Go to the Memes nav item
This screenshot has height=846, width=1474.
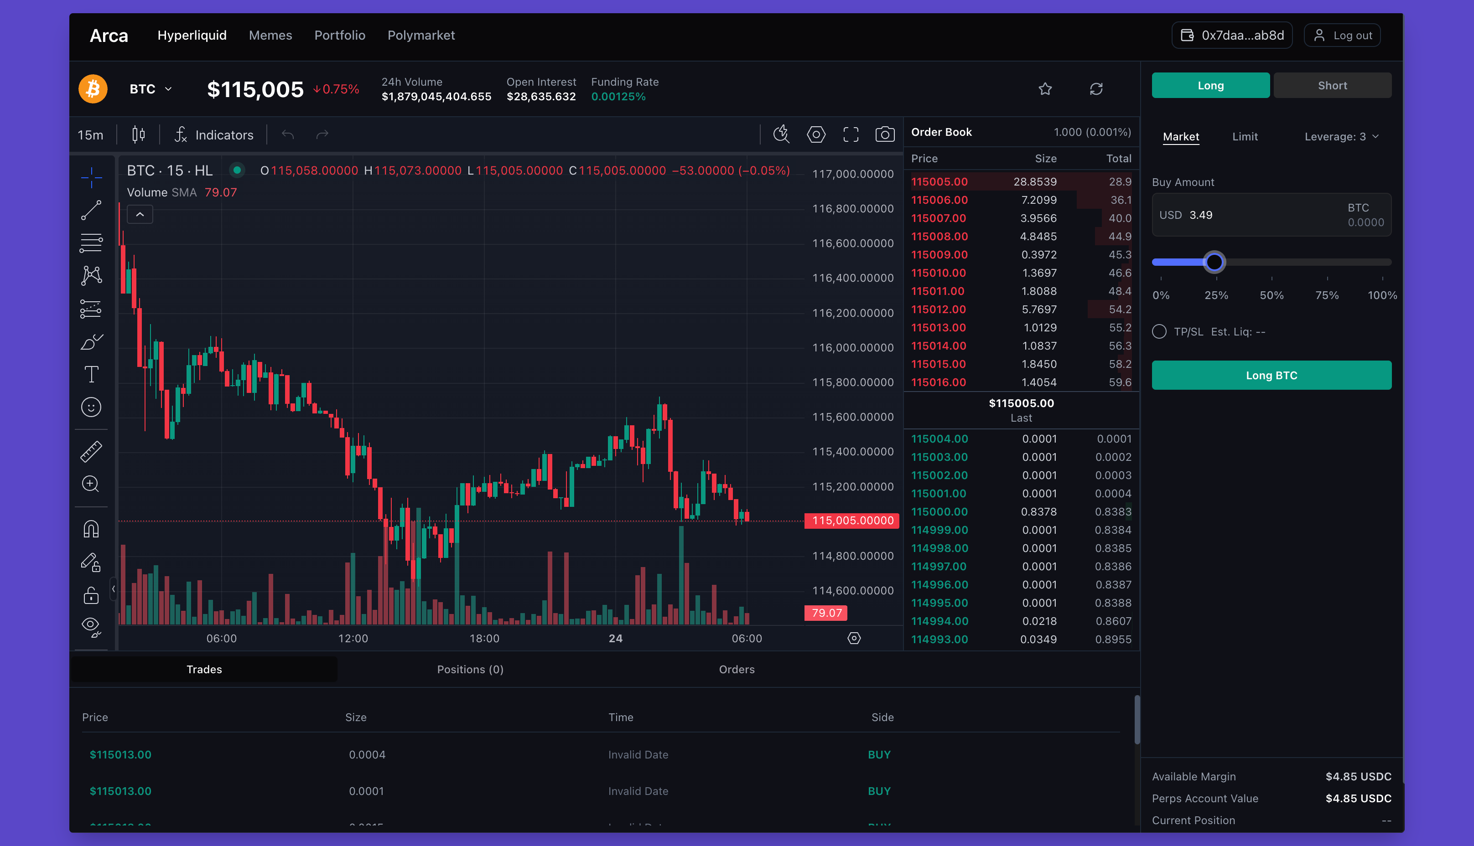(x=270, y=36)
